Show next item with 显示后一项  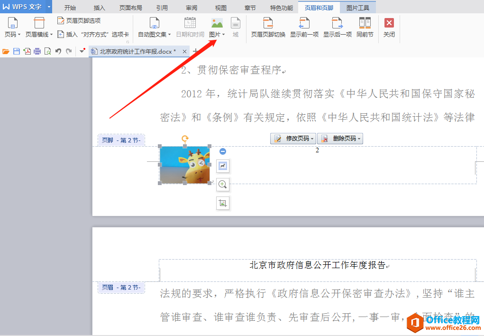[338, 27]
